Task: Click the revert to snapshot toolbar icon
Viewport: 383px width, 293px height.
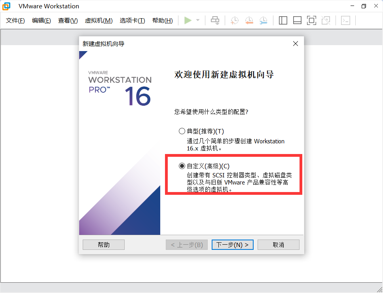Action: (x=249, y=21)
